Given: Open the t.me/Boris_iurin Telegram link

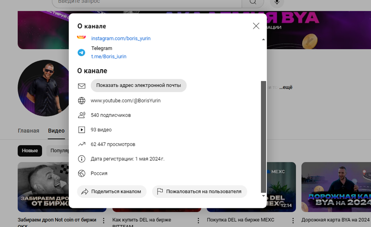Looking at the screenshot, I should (x=109, y=57).
